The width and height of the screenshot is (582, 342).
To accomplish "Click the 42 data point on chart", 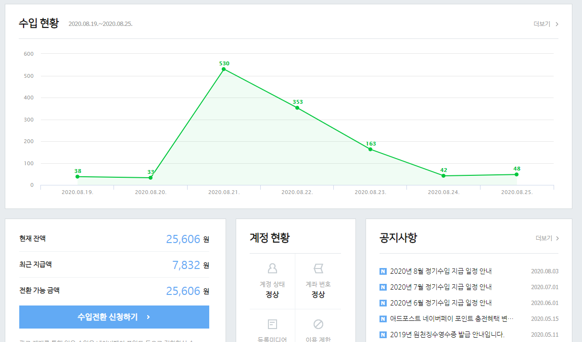I will [x=443, y=176].
